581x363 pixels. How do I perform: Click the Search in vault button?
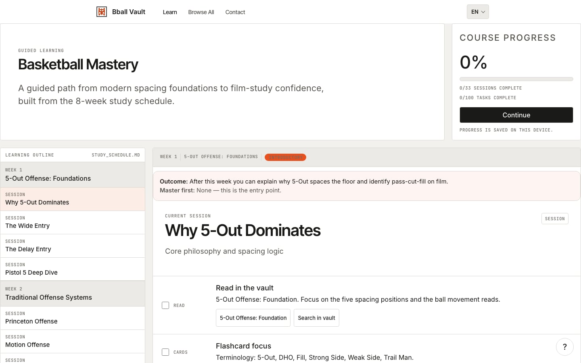316,318
